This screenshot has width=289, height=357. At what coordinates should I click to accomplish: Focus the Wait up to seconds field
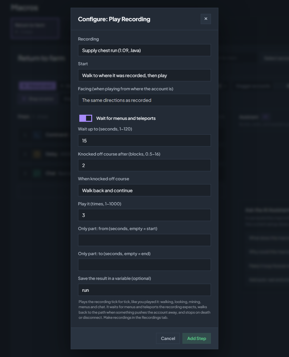coord(144,140)
